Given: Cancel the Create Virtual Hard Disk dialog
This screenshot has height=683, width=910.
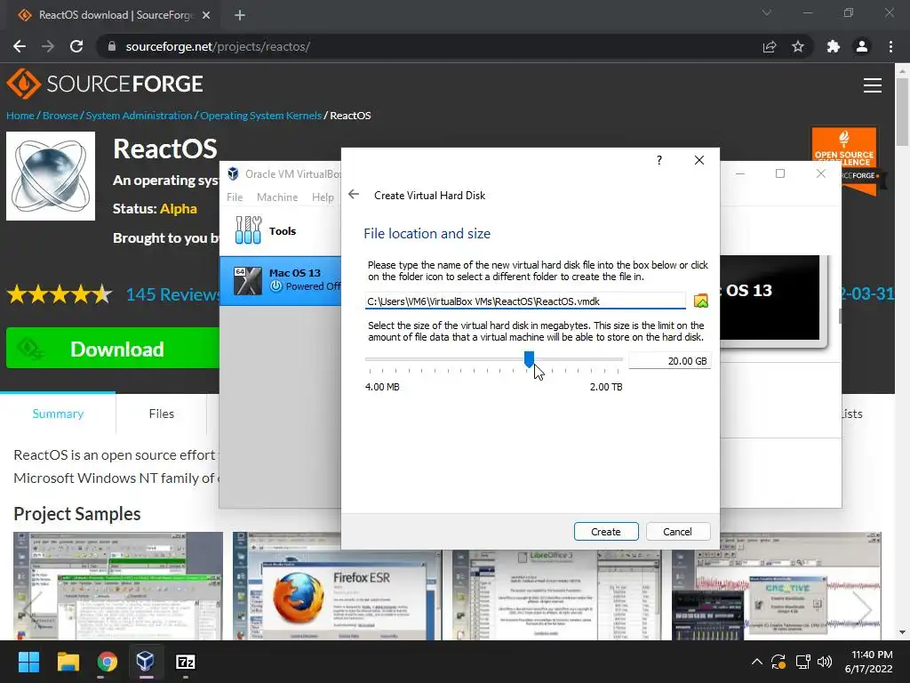Looking at the screenshot, I should (x=677, y=532).
